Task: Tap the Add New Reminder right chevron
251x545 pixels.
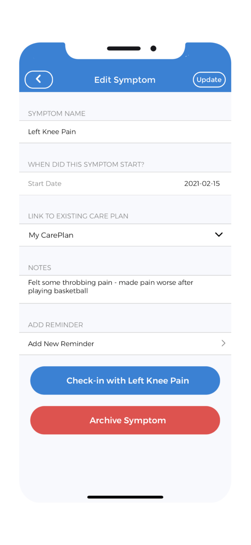Action: (x=223, y=343)
